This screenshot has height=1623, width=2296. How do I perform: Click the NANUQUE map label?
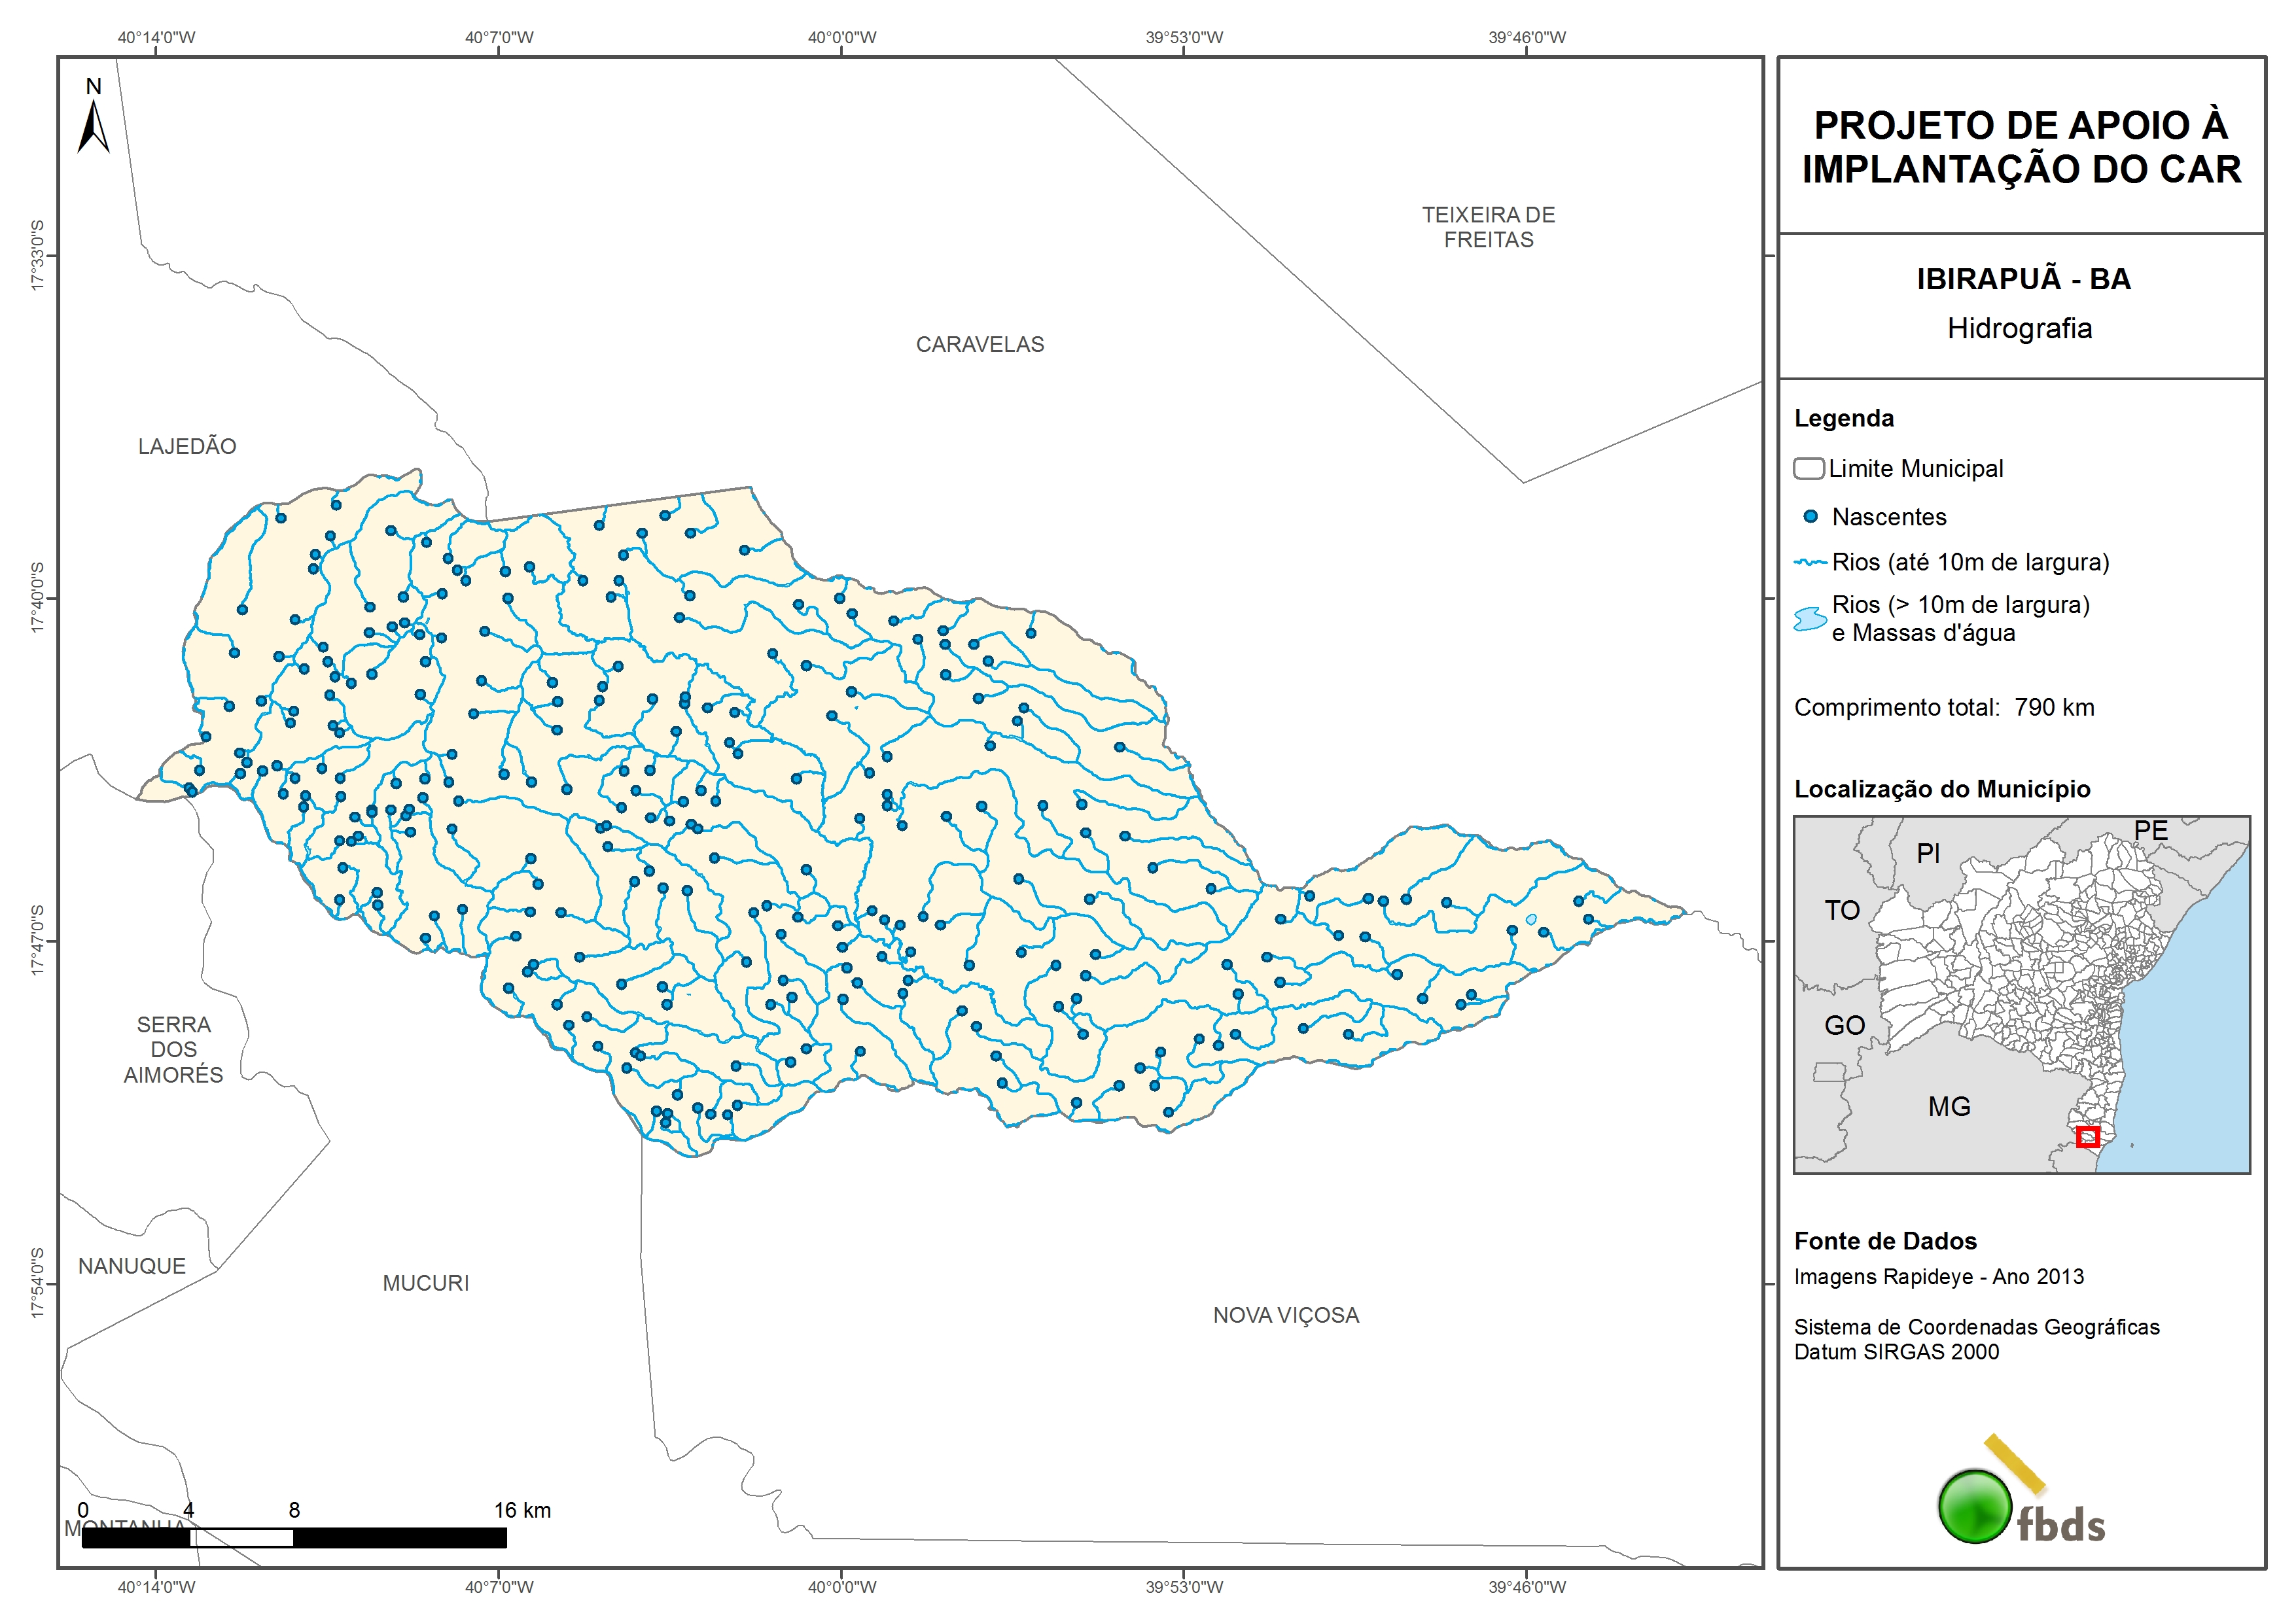tap(132, 1267)
